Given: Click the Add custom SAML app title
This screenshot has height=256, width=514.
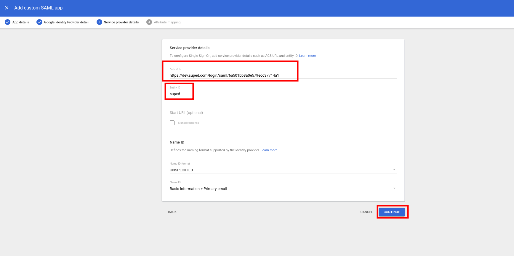Looking at the screenshot, I should click(x=39, y=8).
